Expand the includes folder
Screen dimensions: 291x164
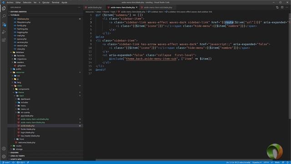point(24,102)
